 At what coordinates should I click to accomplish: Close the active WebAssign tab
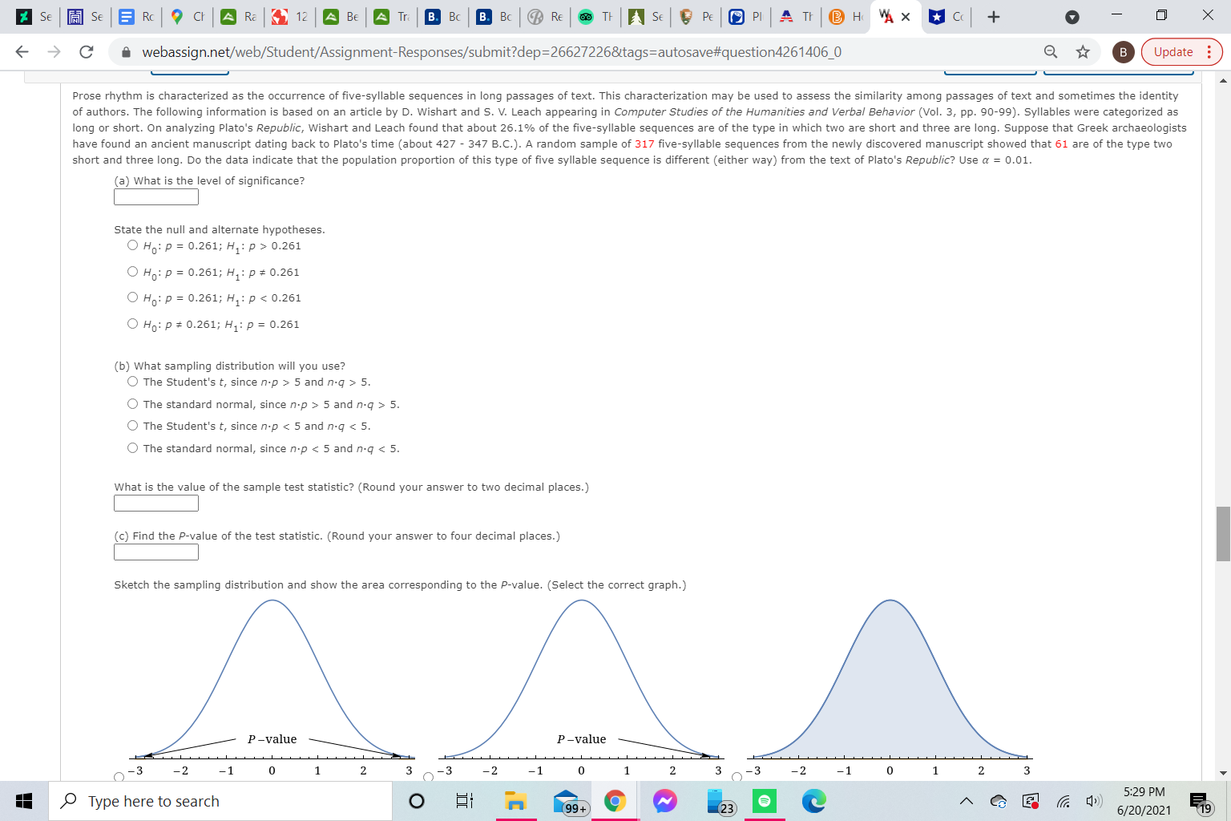coord(906,17)
